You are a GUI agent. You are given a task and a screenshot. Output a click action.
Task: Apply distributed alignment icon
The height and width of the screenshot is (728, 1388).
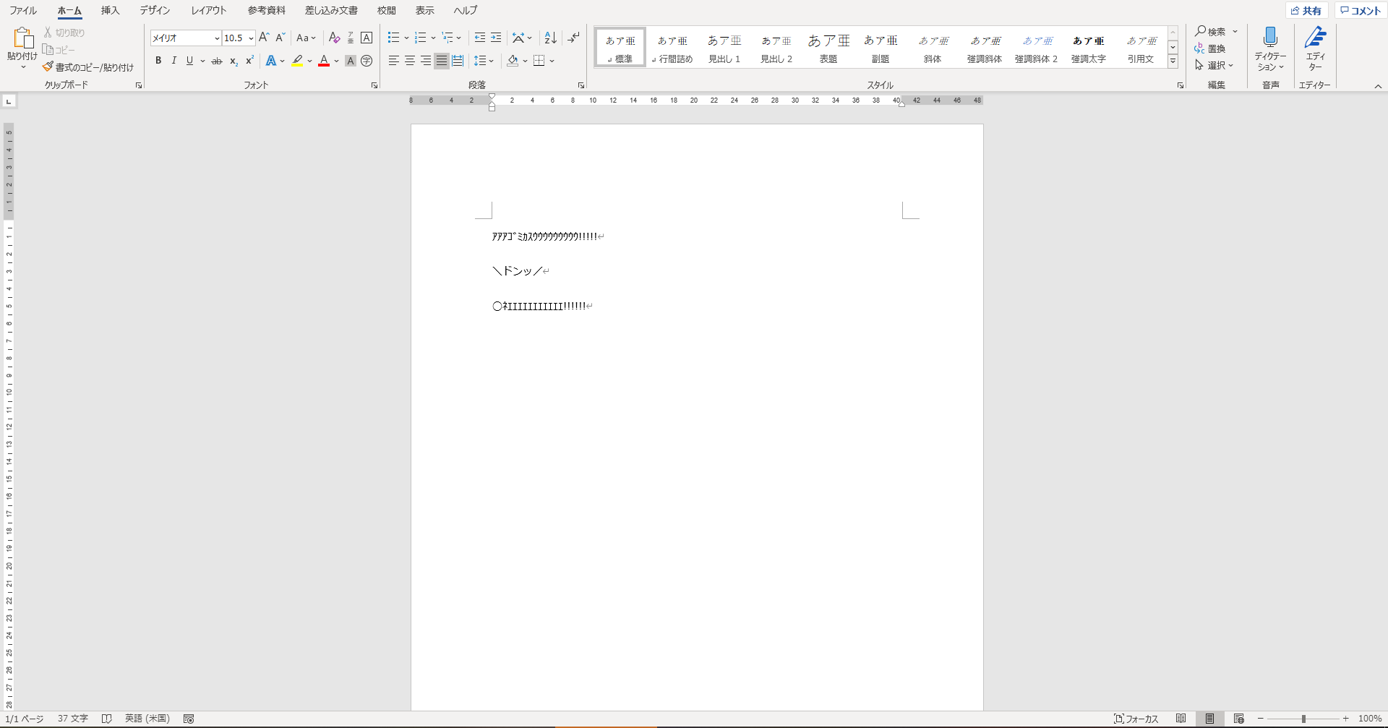click(x=458, y=61)
